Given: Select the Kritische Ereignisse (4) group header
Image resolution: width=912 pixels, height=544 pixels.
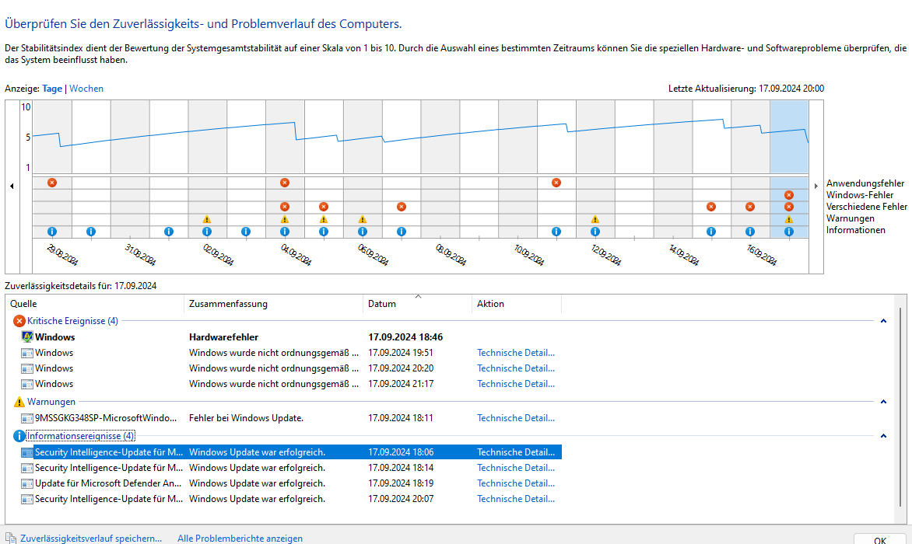Looking at the screenshot, I should coord(72,321).
